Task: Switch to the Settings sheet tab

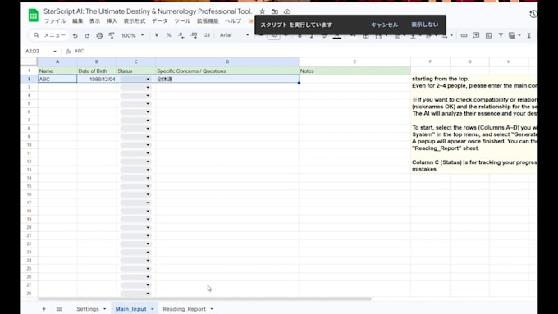Action: [88, 308]
